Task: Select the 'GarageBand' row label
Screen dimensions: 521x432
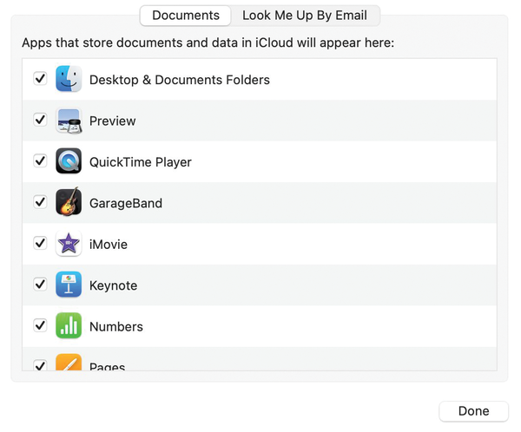Action: pos(126,203)
